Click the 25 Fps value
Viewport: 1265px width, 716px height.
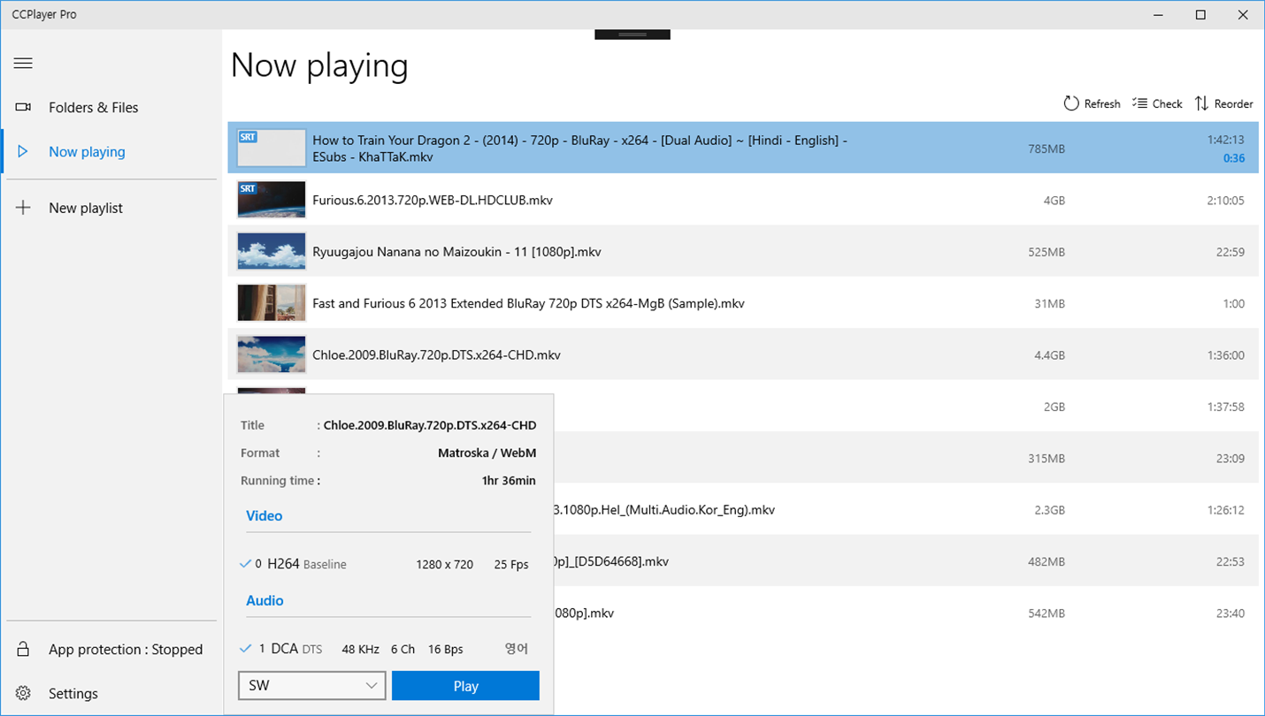(x=511, y=564)
